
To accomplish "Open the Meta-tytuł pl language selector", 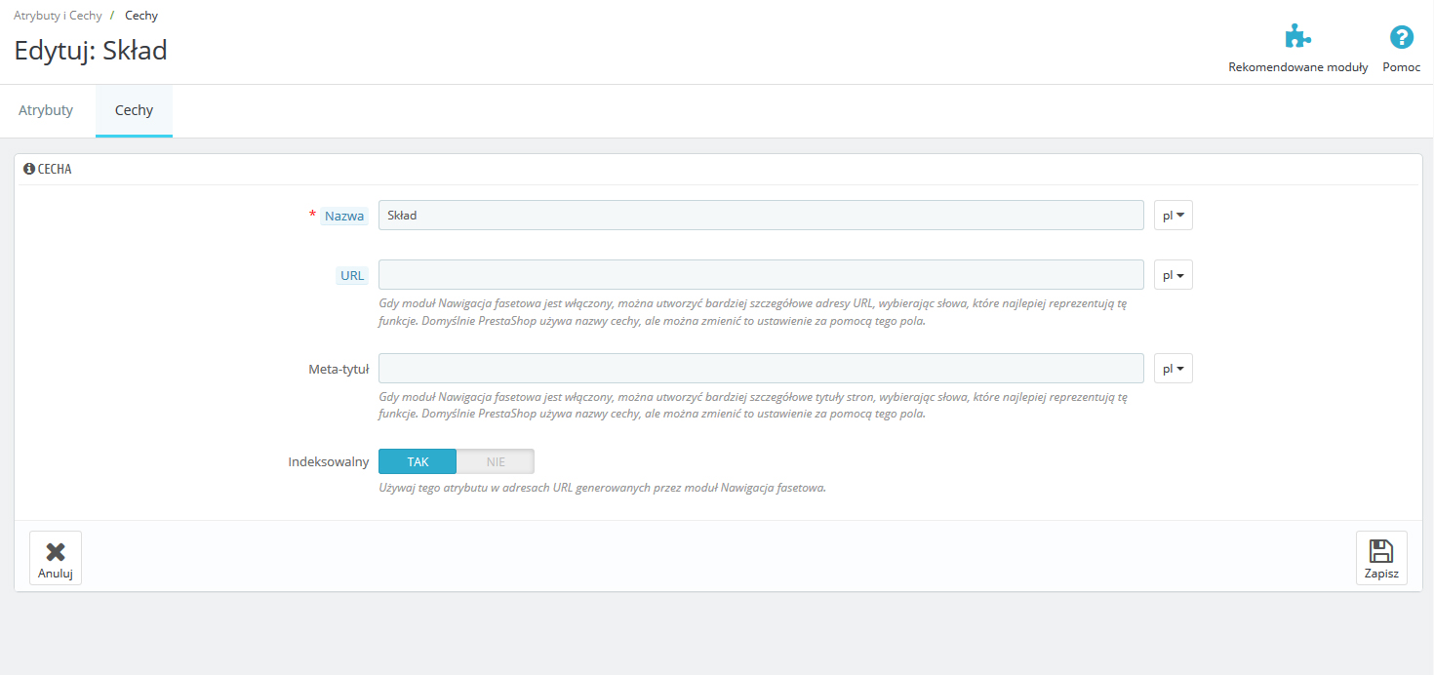I will (1173, 370).
